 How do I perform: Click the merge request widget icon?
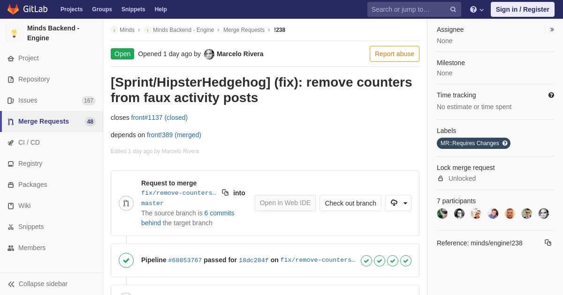[126, 203]
